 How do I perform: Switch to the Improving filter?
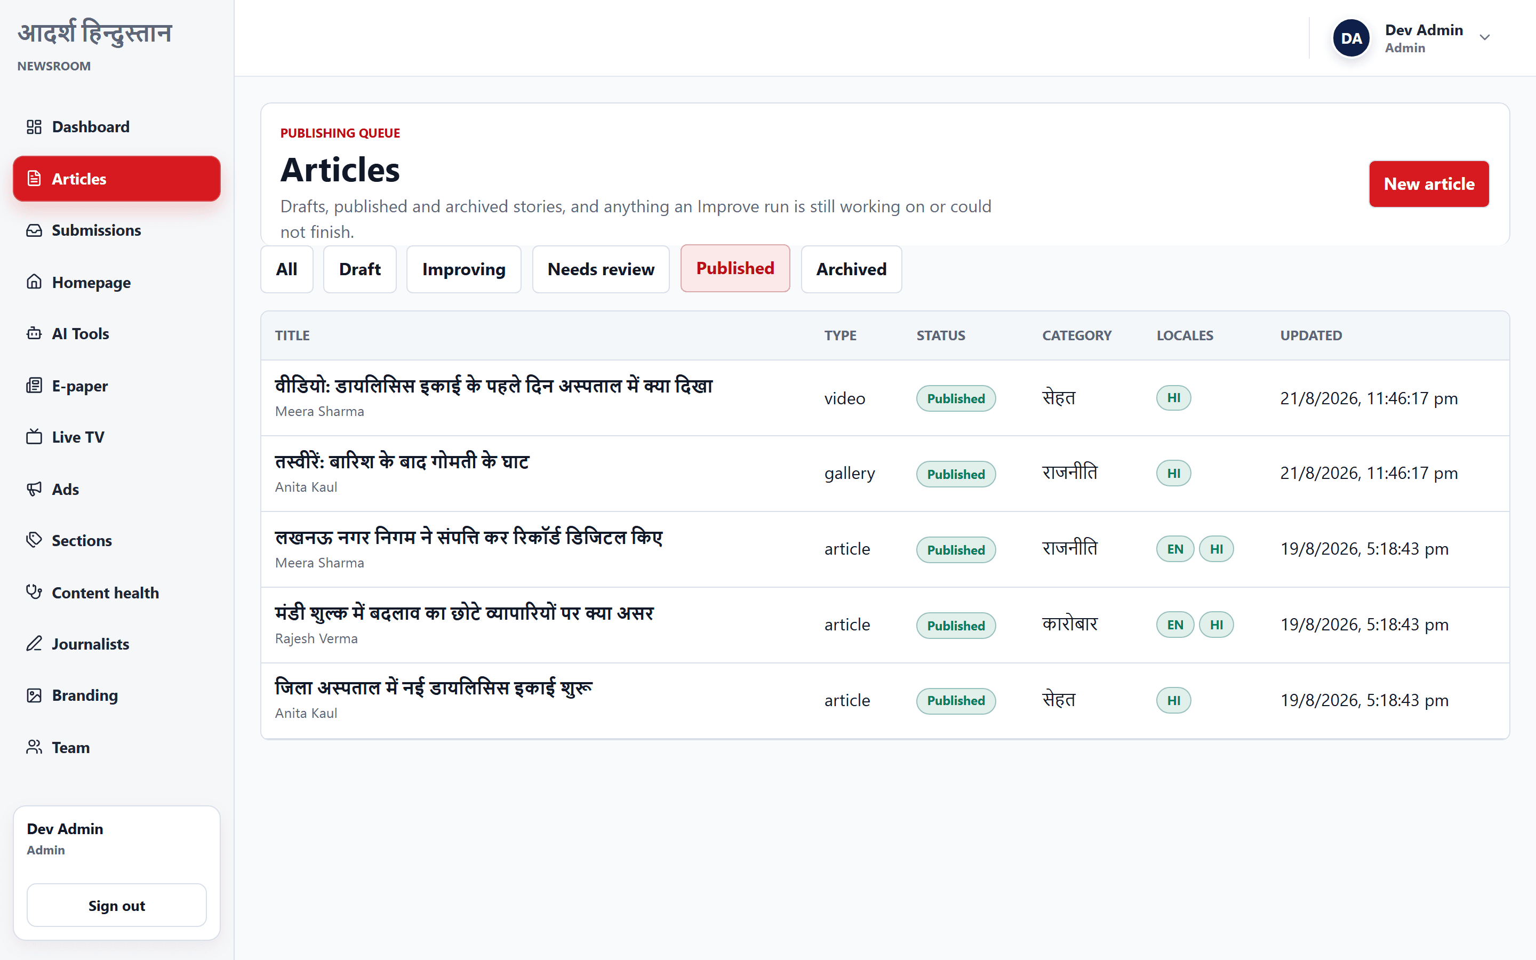(464, 269)
